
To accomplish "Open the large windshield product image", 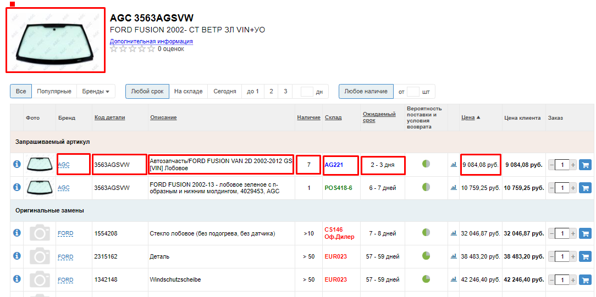I will tap(56, 40).
